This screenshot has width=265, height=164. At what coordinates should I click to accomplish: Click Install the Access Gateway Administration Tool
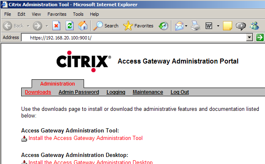[86, 138]
